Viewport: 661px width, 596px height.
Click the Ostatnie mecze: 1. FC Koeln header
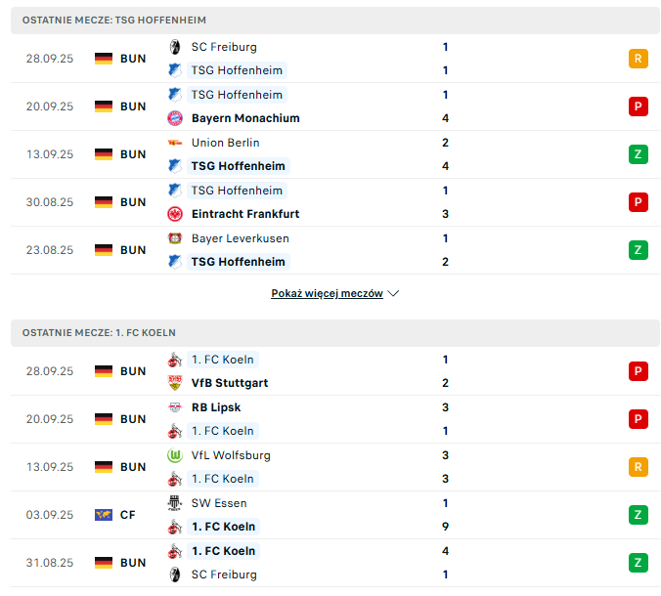99,332
